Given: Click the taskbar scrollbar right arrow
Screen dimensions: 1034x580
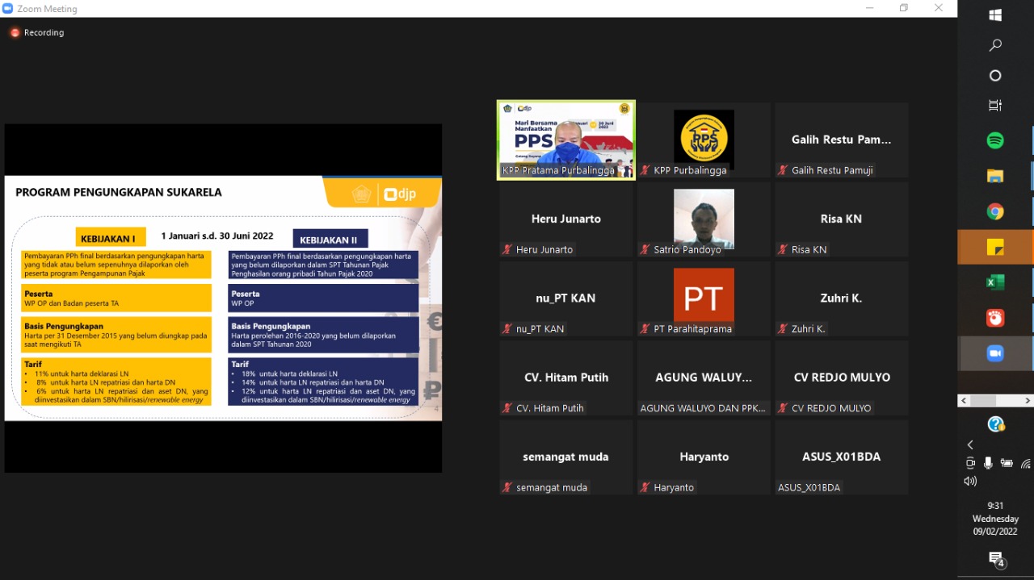Looking at the screenshot, I should 1028,401.
